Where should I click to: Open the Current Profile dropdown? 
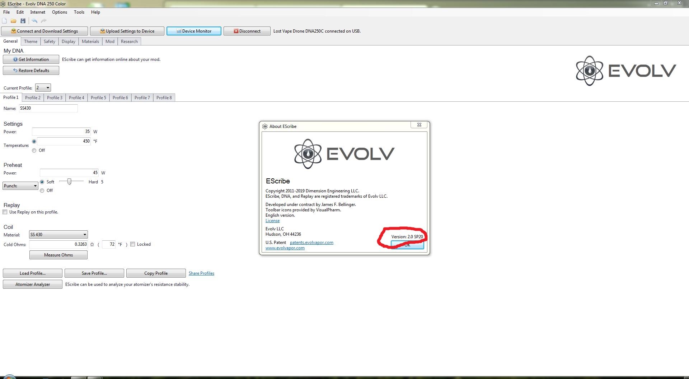43,88
